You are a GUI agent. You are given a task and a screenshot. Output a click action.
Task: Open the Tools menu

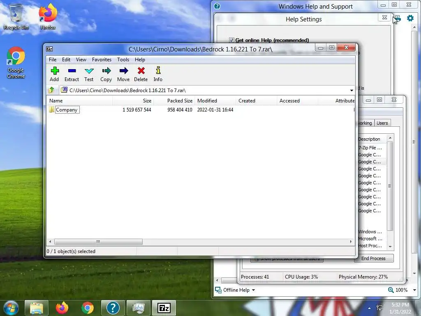point(123,60)
